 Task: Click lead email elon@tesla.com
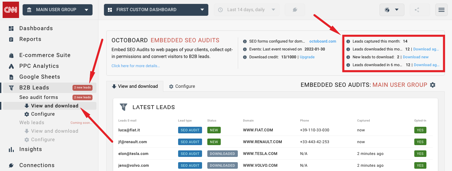pyautogui.click(x=134, y=154)
